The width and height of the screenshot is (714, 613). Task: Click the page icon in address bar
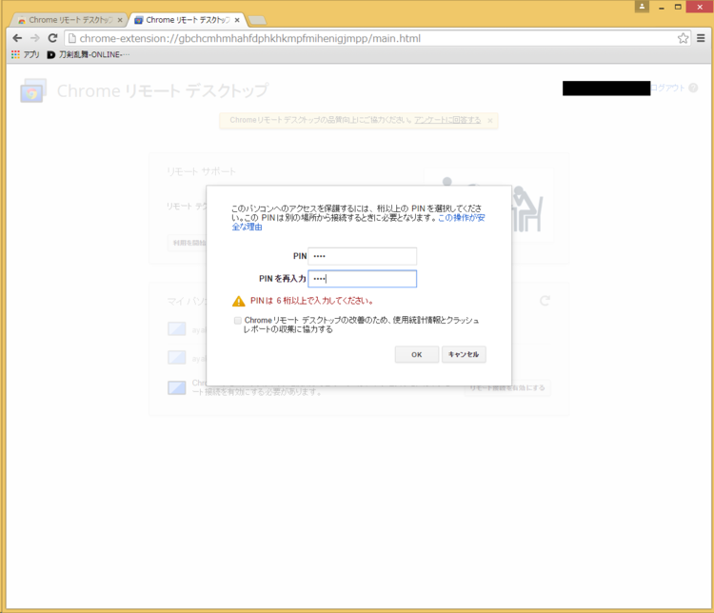(72, 38)
